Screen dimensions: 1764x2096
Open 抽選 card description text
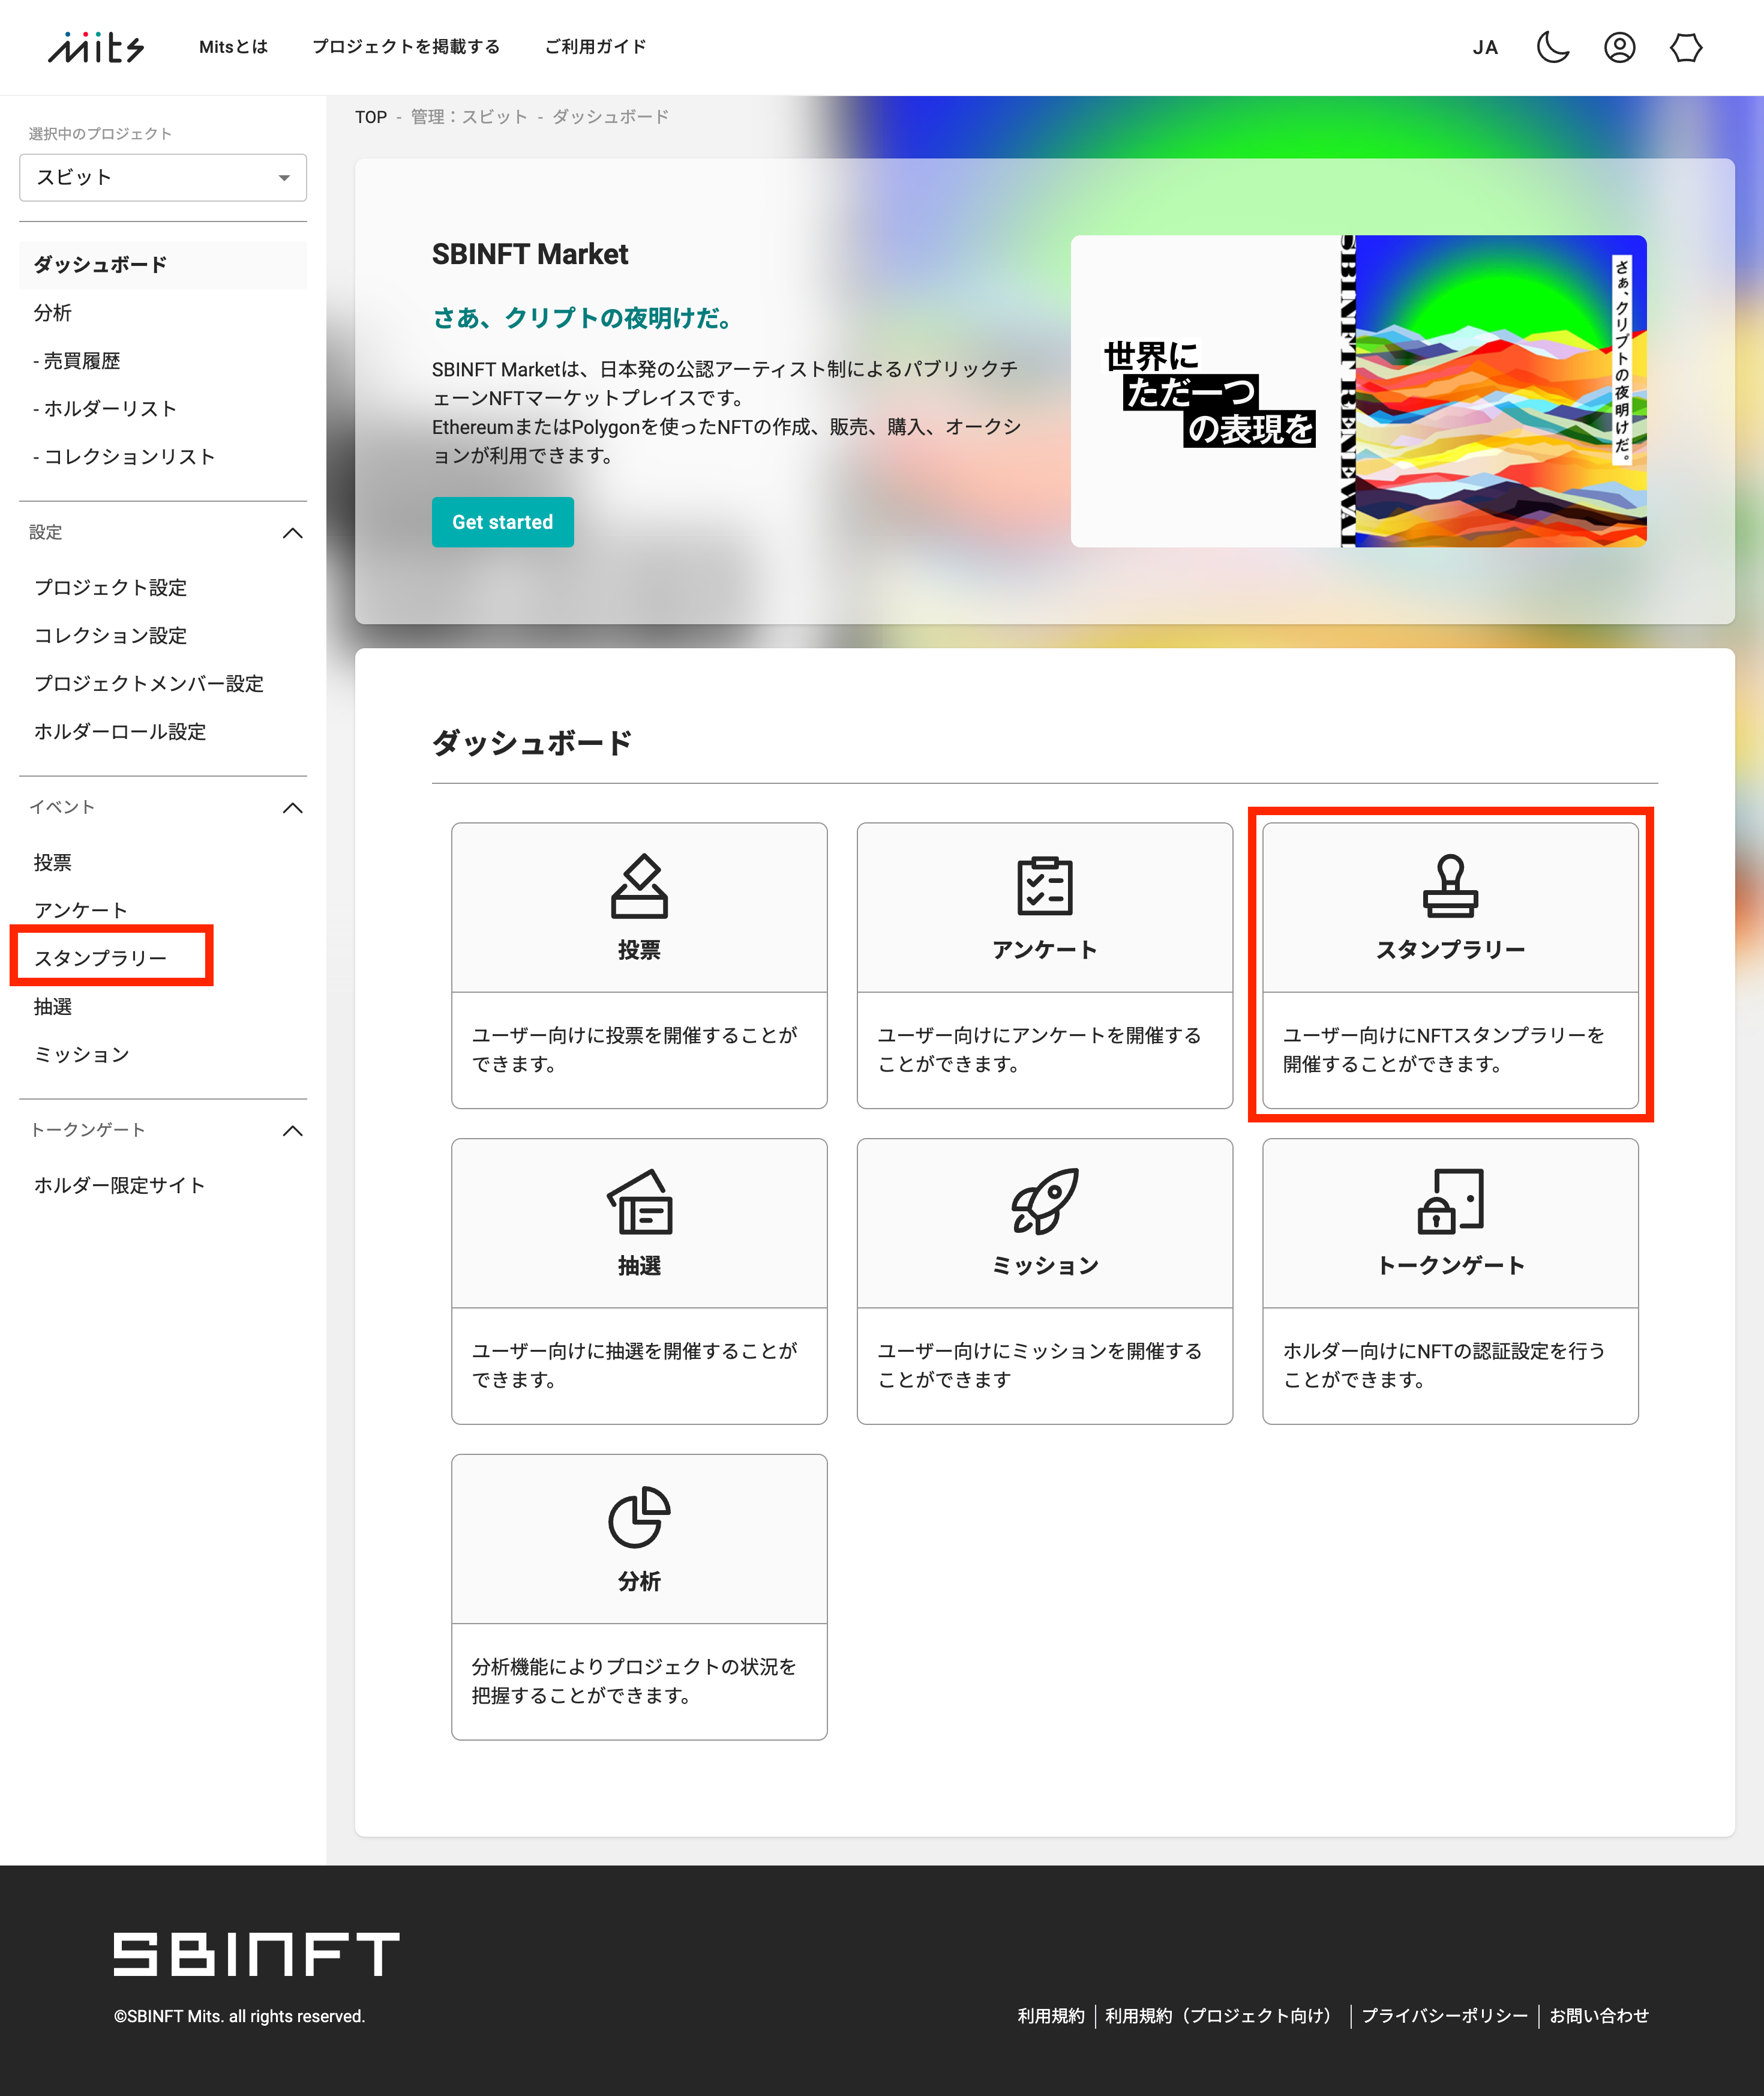(x=634, y=1365)
